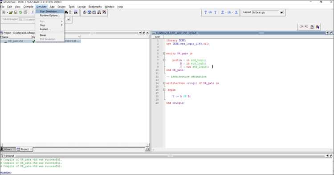Close the Library tab
Image resolution: width=334 pixels, height=175 pixels.
point(14,149)
